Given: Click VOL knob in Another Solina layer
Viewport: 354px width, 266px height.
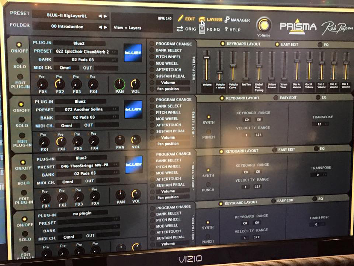Looking at the screenshot, I should 136,140.
